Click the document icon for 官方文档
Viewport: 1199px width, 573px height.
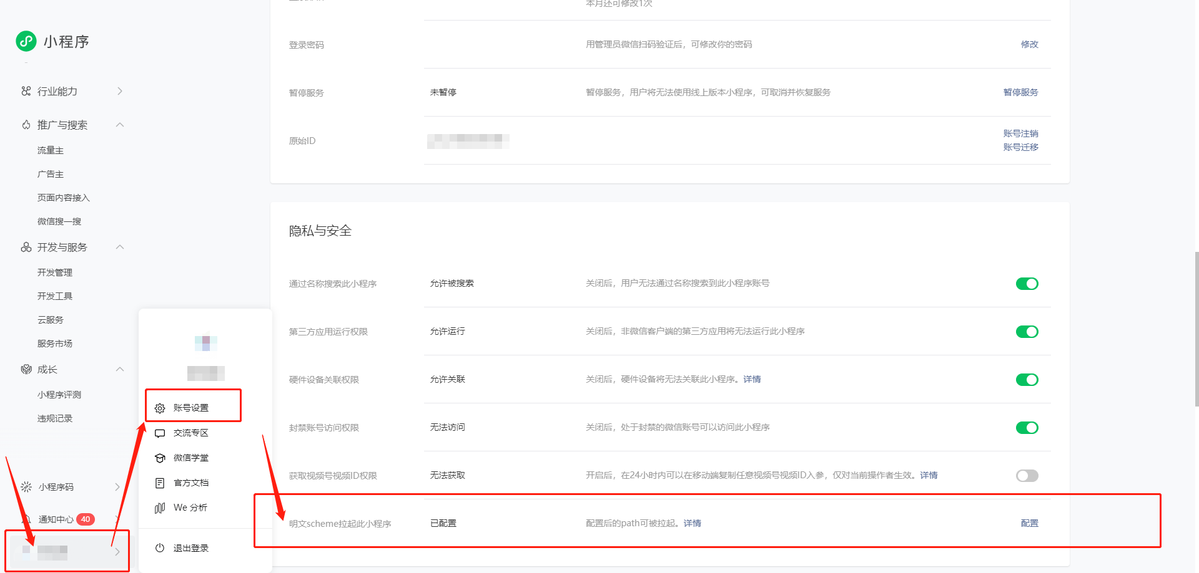coord(160,483)
